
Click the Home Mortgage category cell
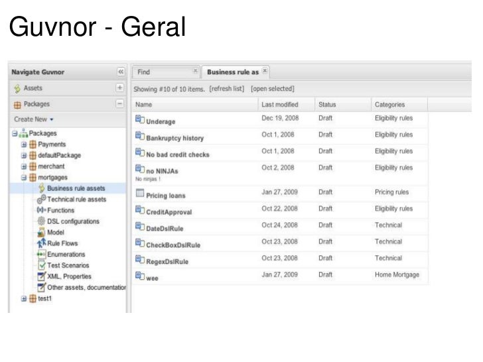(397, 274)
